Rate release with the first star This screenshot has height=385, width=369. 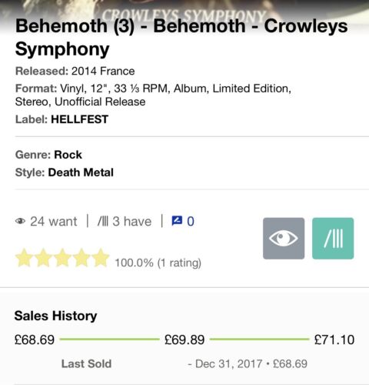[24, 258]
